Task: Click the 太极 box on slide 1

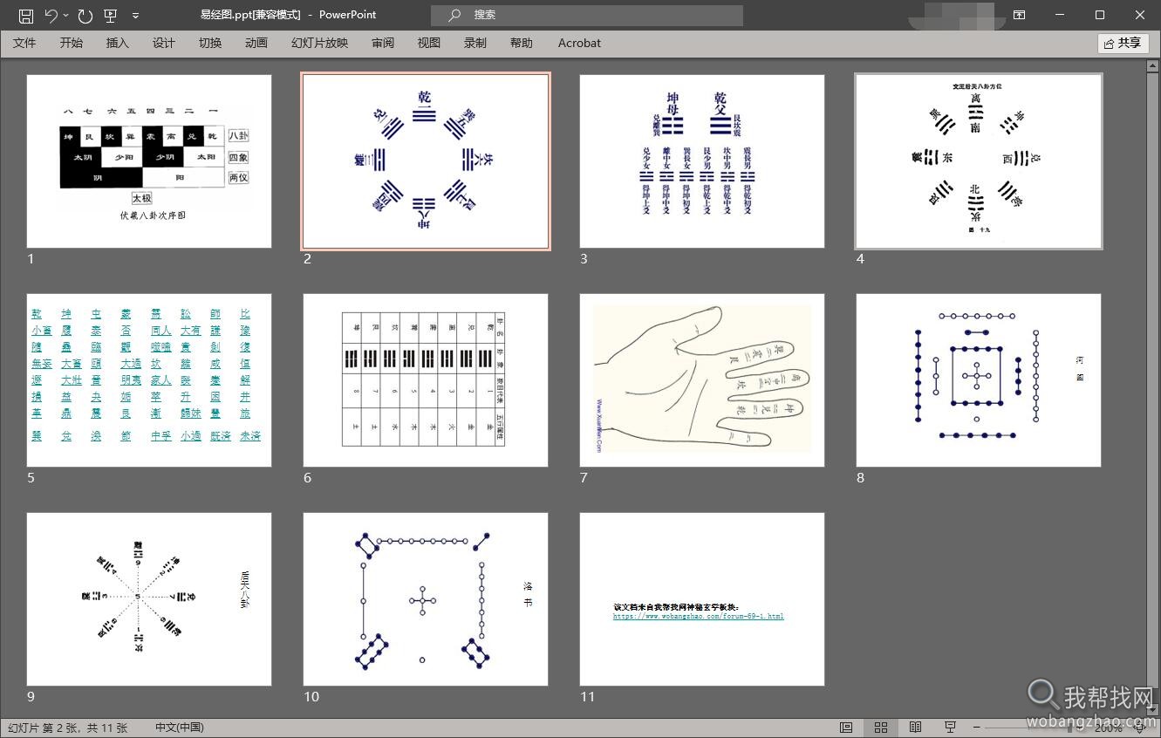Action: point(142,198)
